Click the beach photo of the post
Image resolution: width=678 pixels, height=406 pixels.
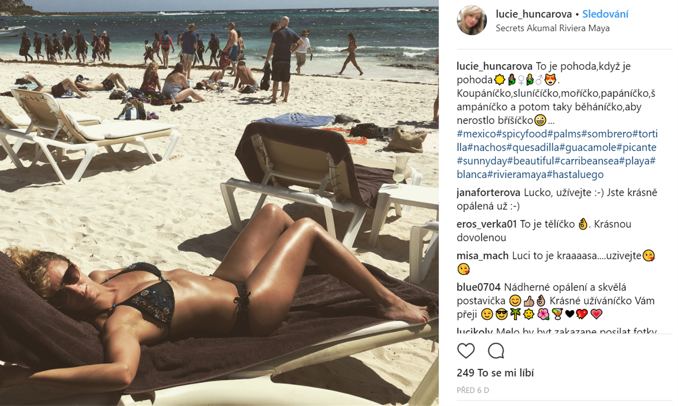point(219,203)
